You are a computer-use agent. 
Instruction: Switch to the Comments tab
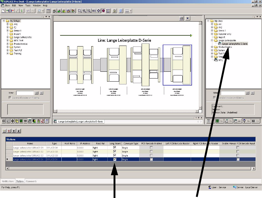coord(31,181)
